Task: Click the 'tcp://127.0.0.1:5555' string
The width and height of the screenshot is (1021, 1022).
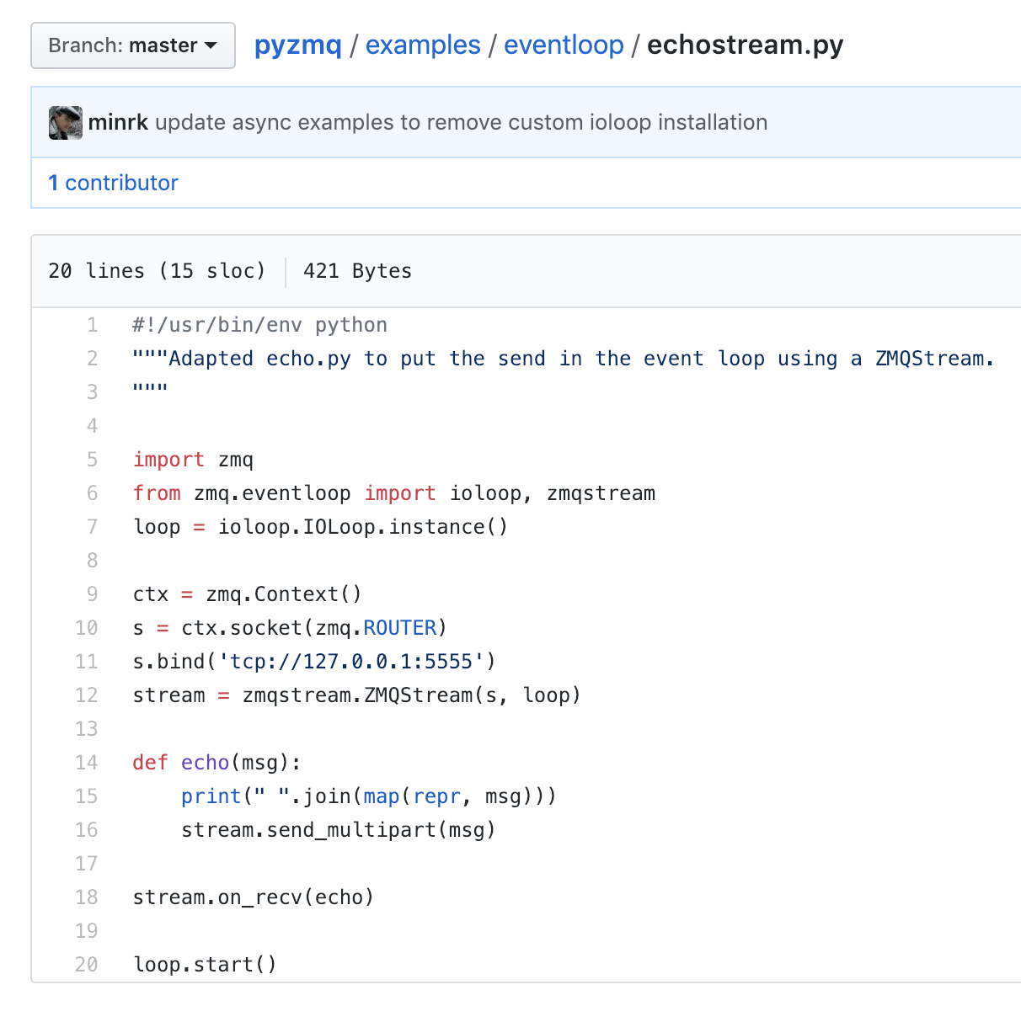Action: 351,662
